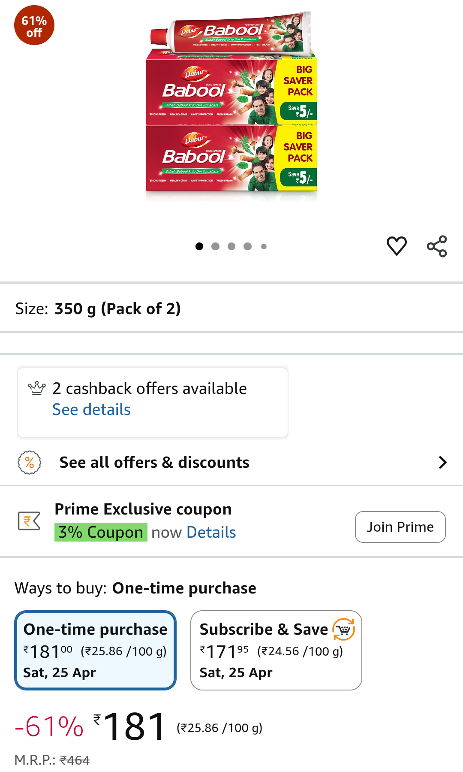Screen dimensions: 463x772
Task: Tap the cashback crown icon
Action: click(37, 388)
